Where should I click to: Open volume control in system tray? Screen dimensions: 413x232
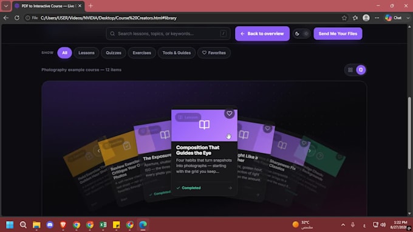(383, 225)
